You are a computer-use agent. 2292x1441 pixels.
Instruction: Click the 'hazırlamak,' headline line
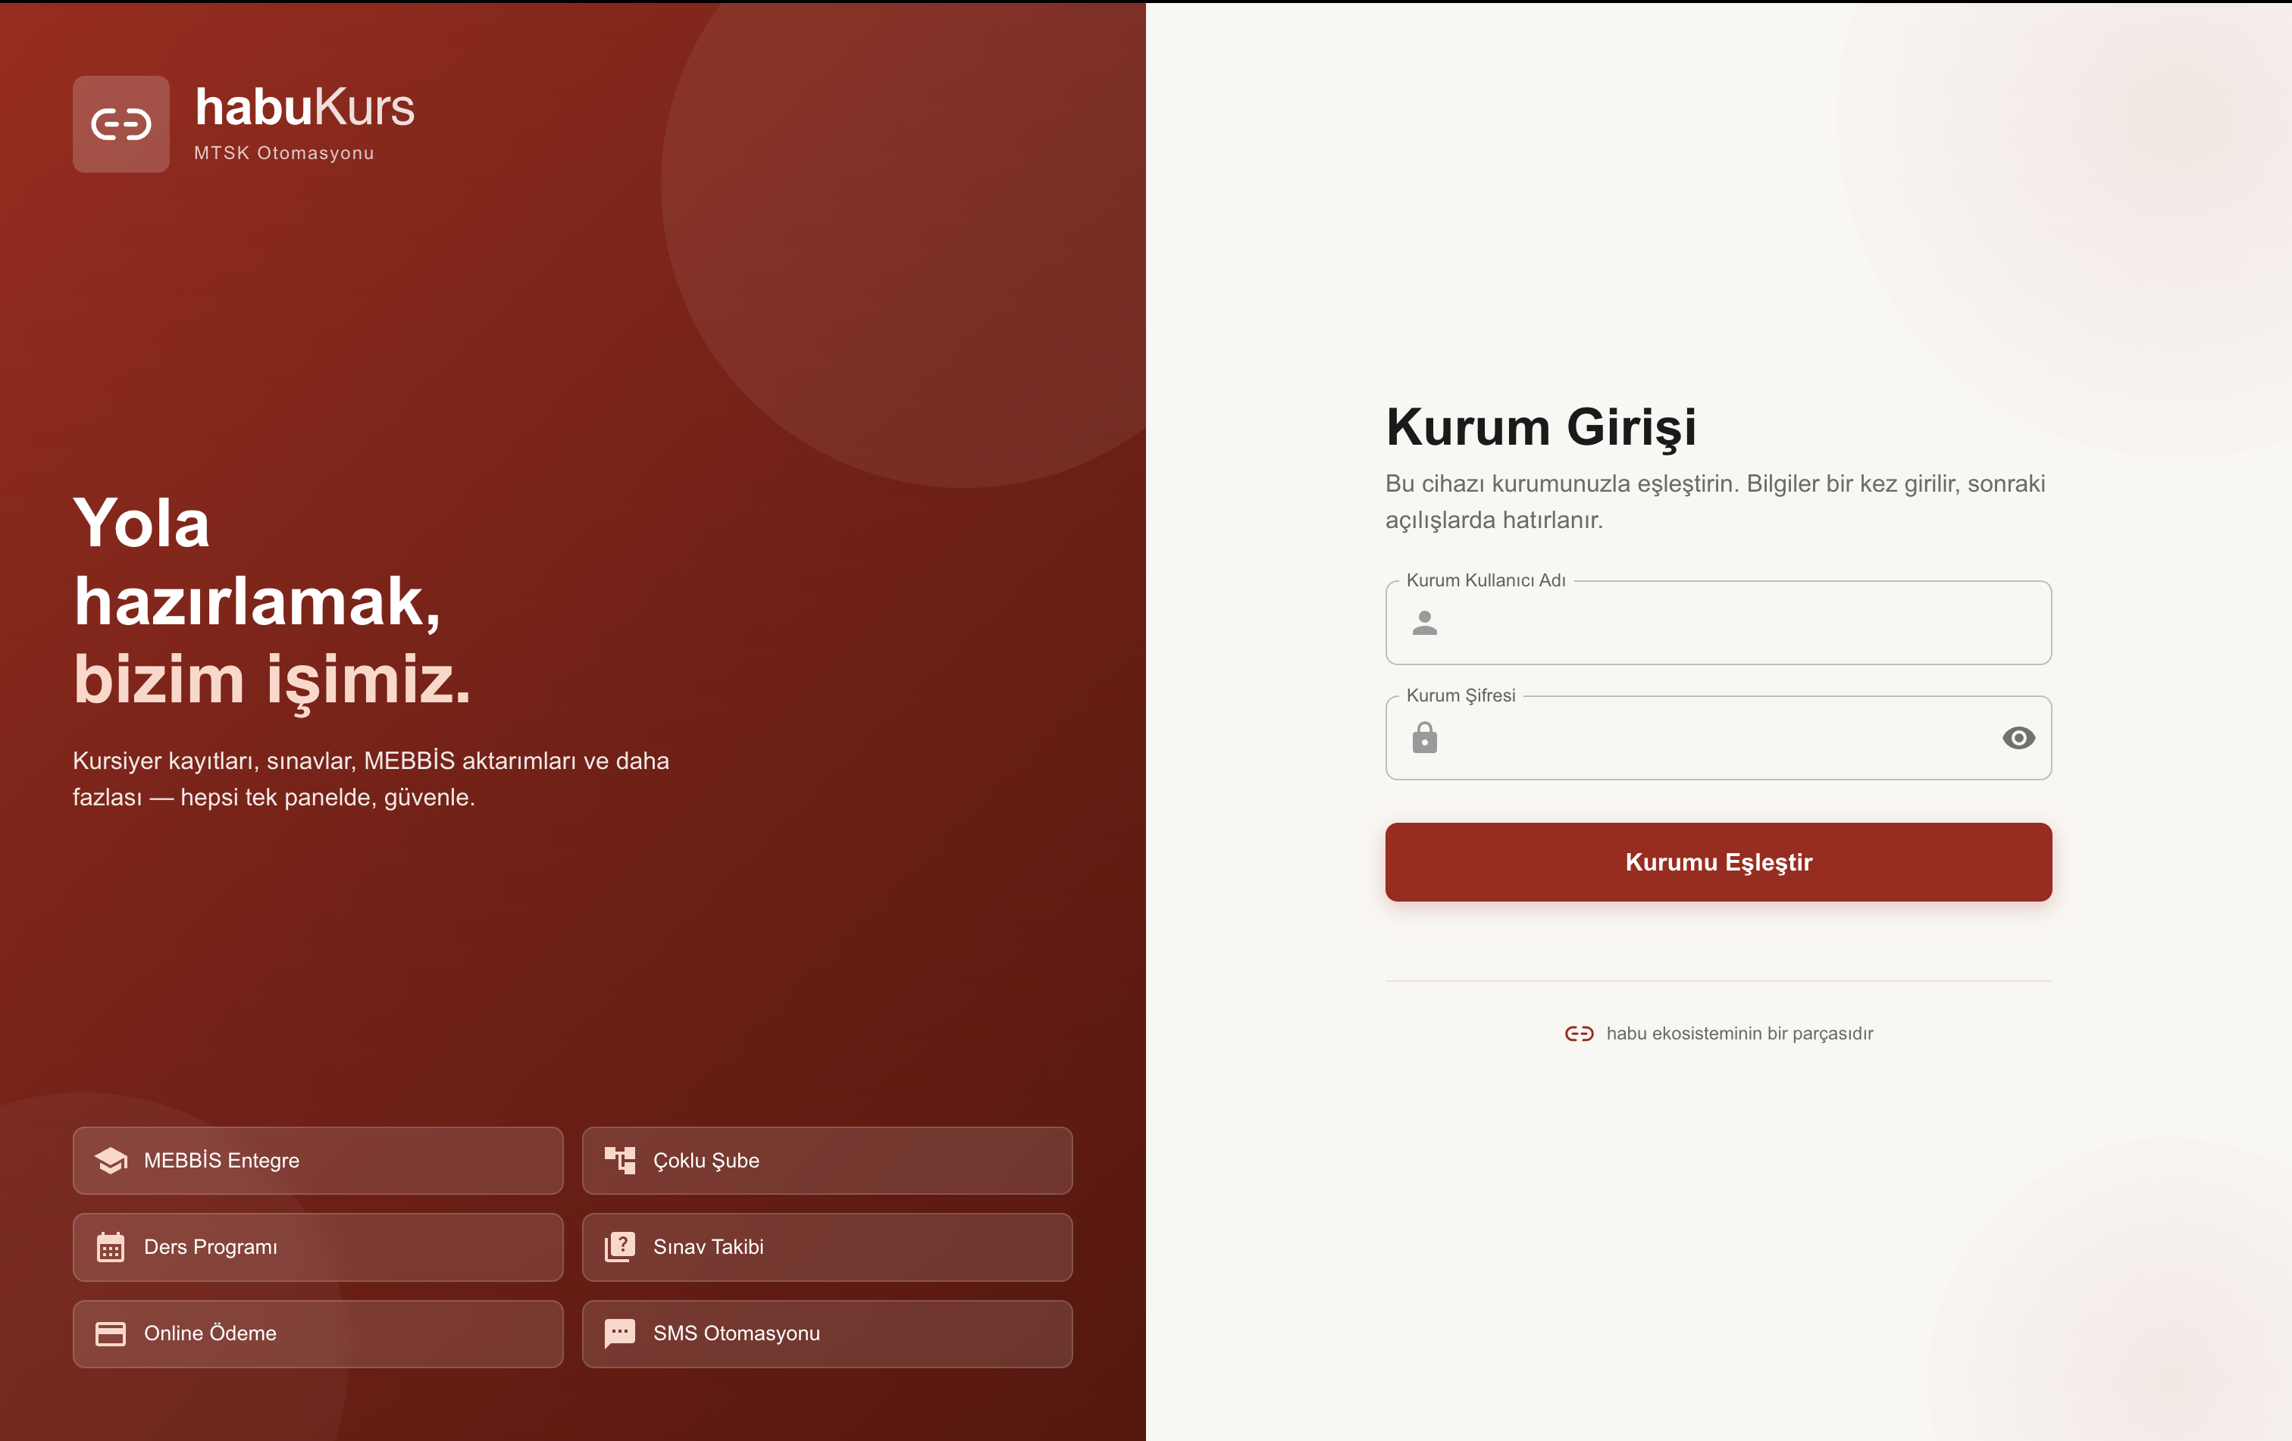257,602
